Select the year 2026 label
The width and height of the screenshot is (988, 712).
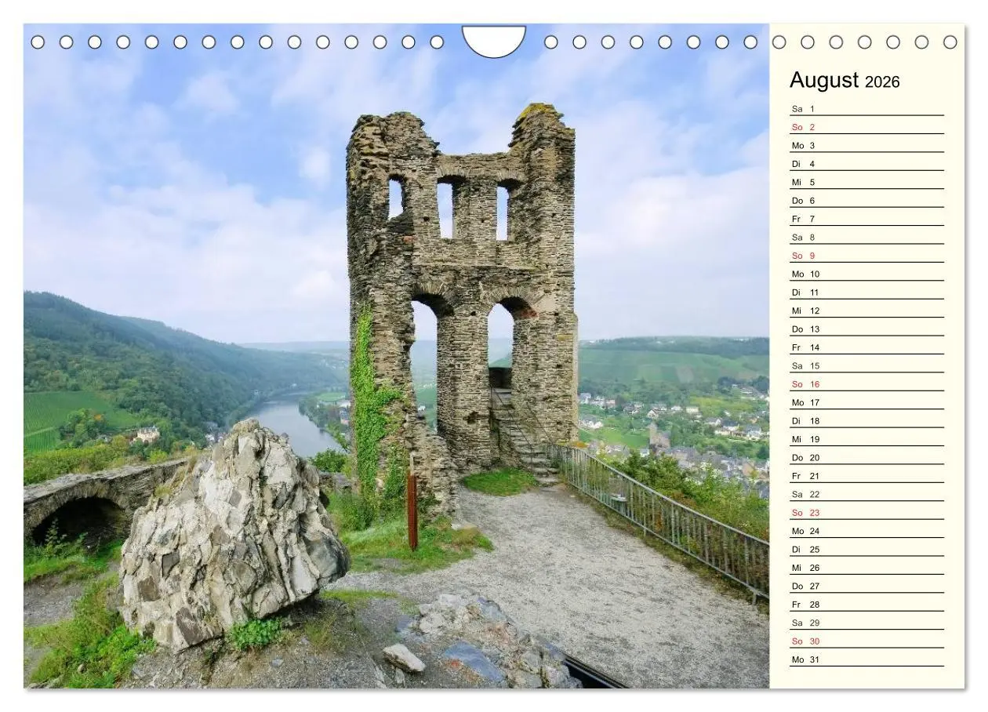pyautogui.click(x=883, y=82)
